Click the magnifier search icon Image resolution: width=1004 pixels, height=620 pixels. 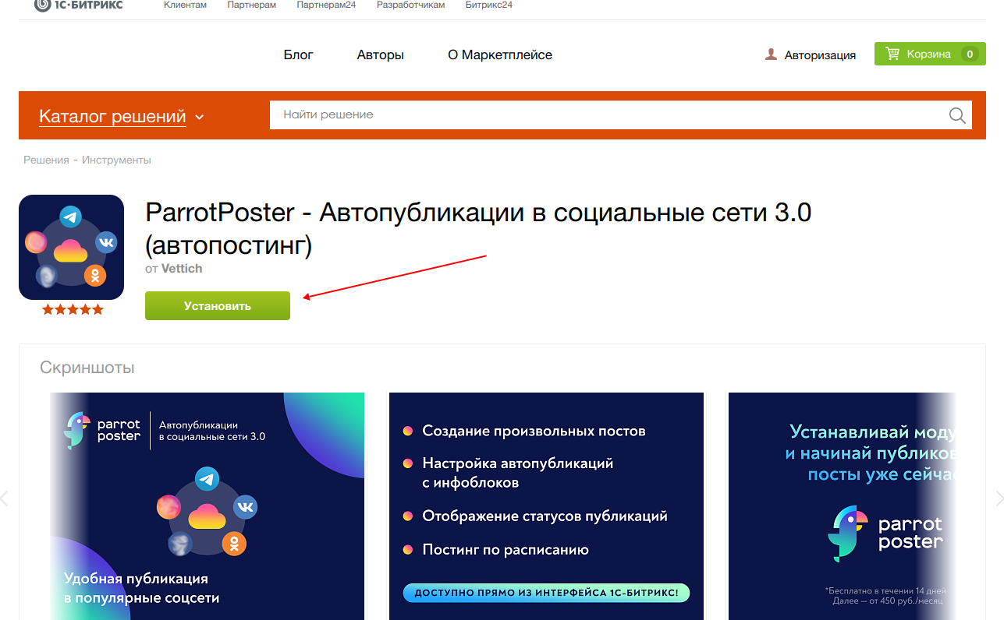point(957,115)
